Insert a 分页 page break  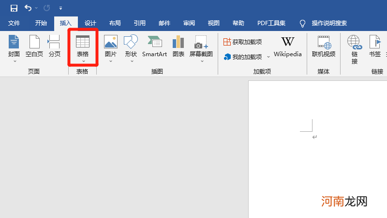[x=54, y=46]
